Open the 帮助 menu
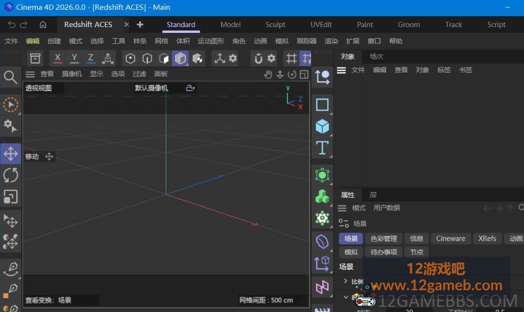The image size is (524, 312). click(396, 41)
